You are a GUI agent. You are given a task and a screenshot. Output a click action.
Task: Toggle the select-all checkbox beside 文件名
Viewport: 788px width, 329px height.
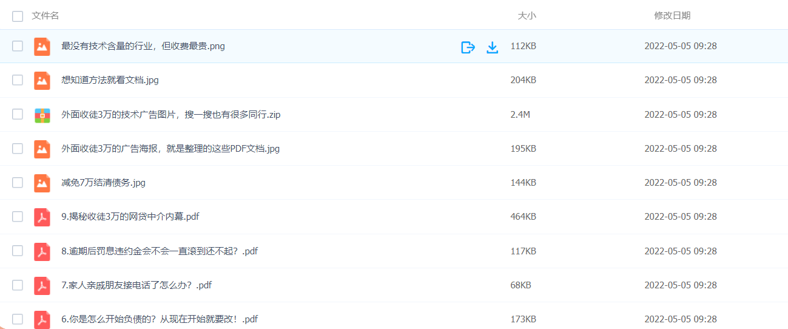[x=18, y=16]
